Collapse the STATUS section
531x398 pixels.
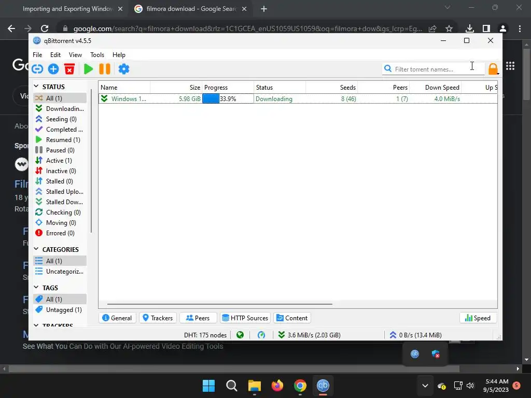click(36, 87)
